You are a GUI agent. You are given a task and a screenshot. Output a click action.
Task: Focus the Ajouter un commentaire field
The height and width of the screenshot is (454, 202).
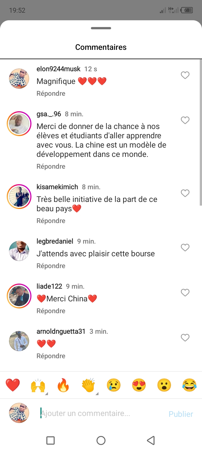(101, 413)
